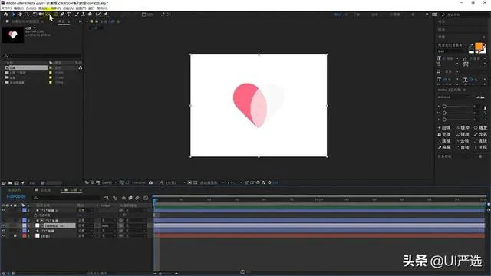Click the orange fill color swatch
Viewport: 491px width, 276px height.
[479, 46]
